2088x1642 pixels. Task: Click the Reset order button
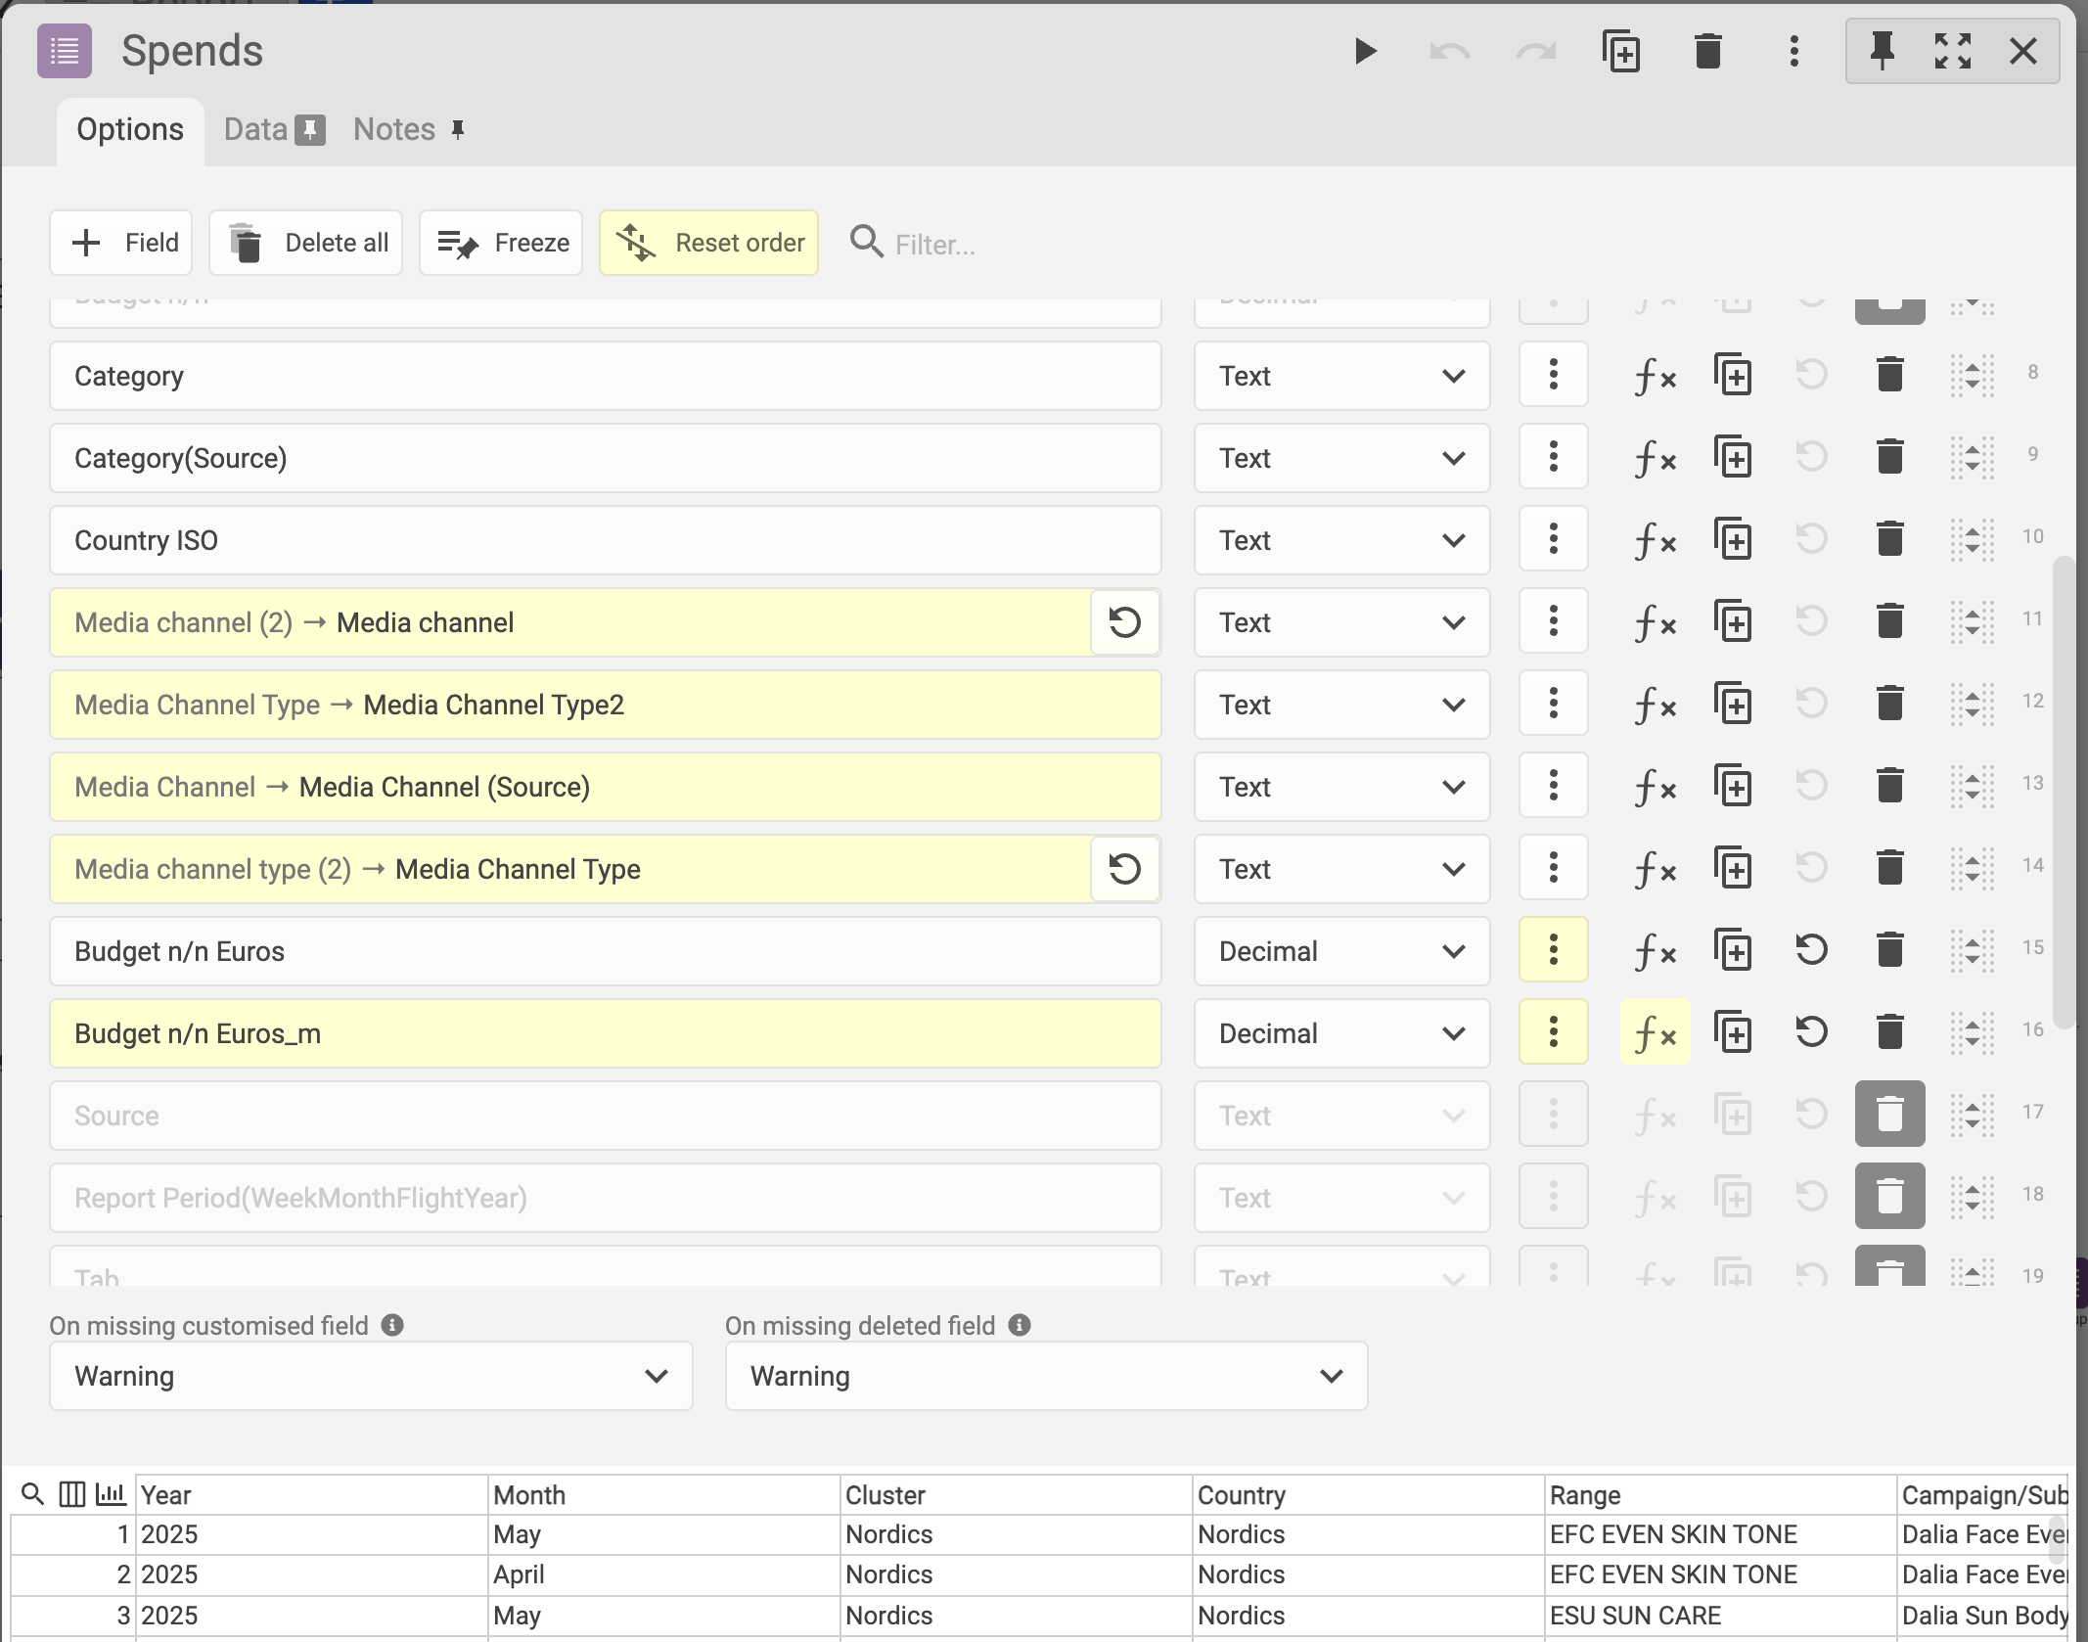[708, 243]
